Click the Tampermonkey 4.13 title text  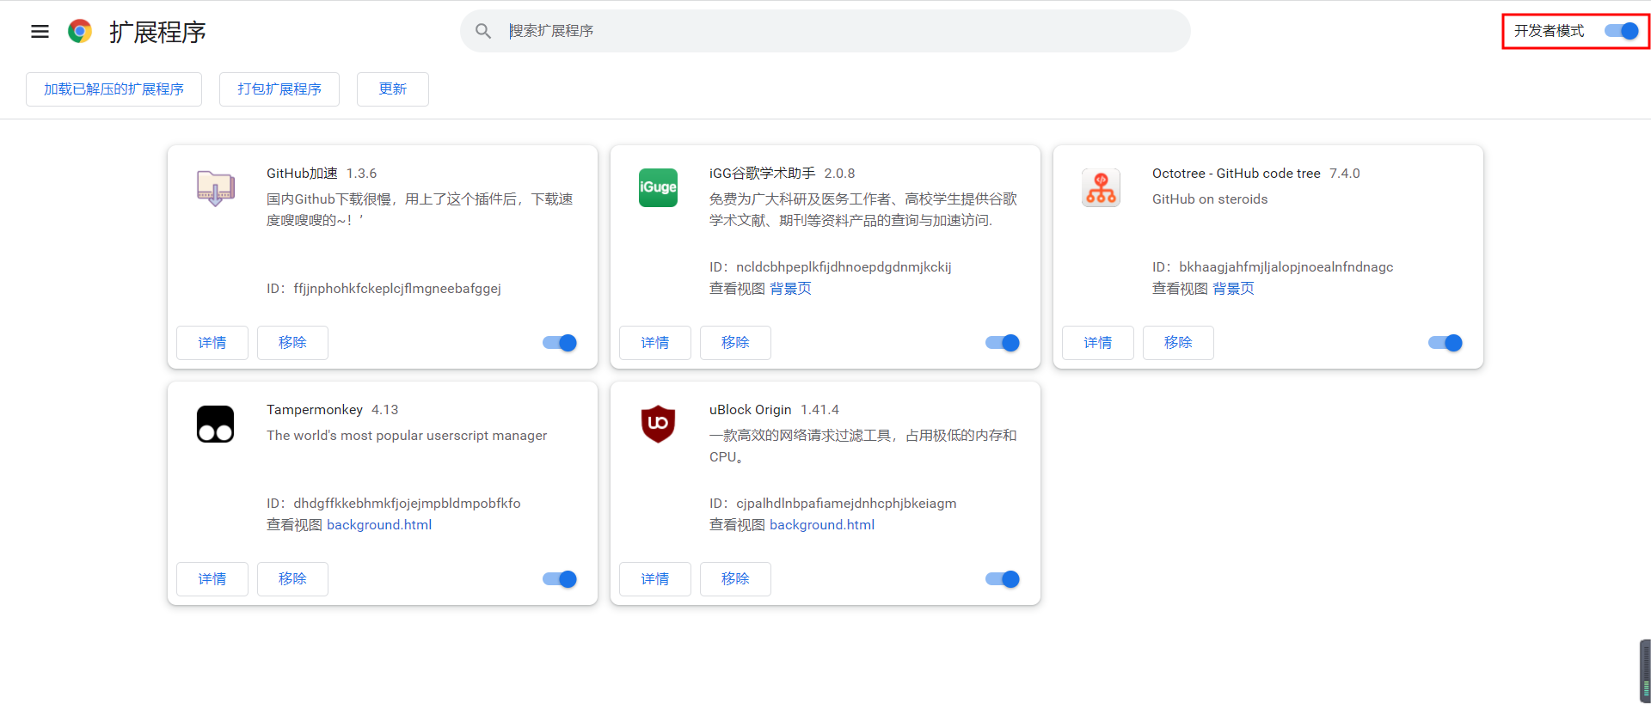[x=332, y=410]
